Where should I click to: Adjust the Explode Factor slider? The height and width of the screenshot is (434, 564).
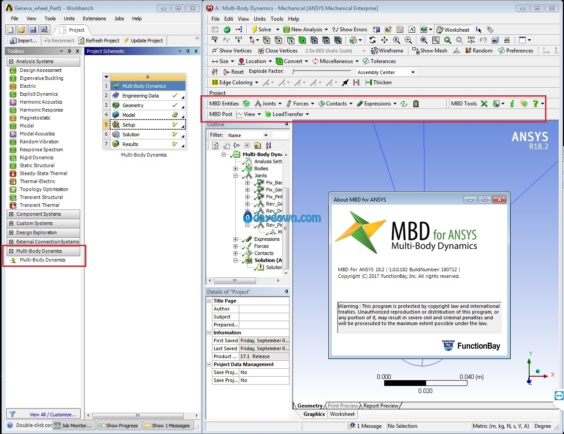321,71
